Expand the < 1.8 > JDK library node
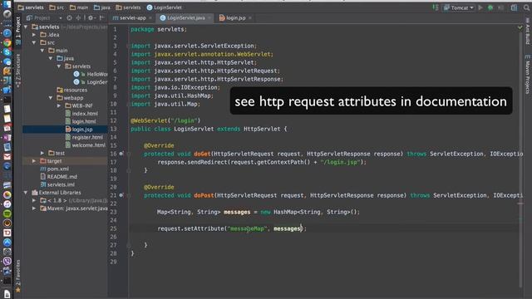The image size is (532, 299). click(x=34, y=200)
